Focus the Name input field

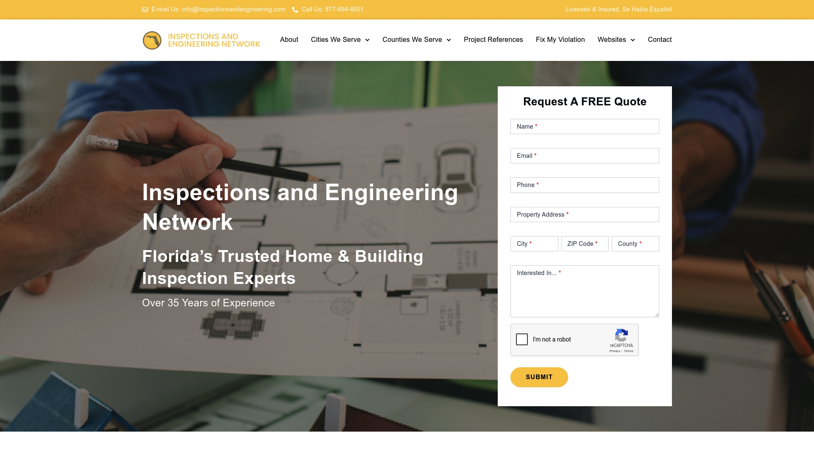[585, 127]
